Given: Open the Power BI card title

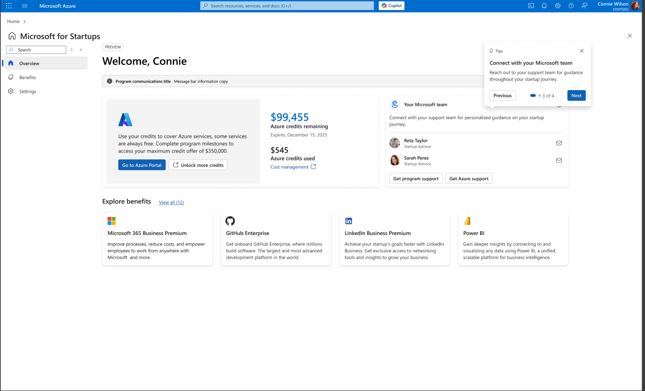Looking at the screenshot, I should tap(474, 233).
